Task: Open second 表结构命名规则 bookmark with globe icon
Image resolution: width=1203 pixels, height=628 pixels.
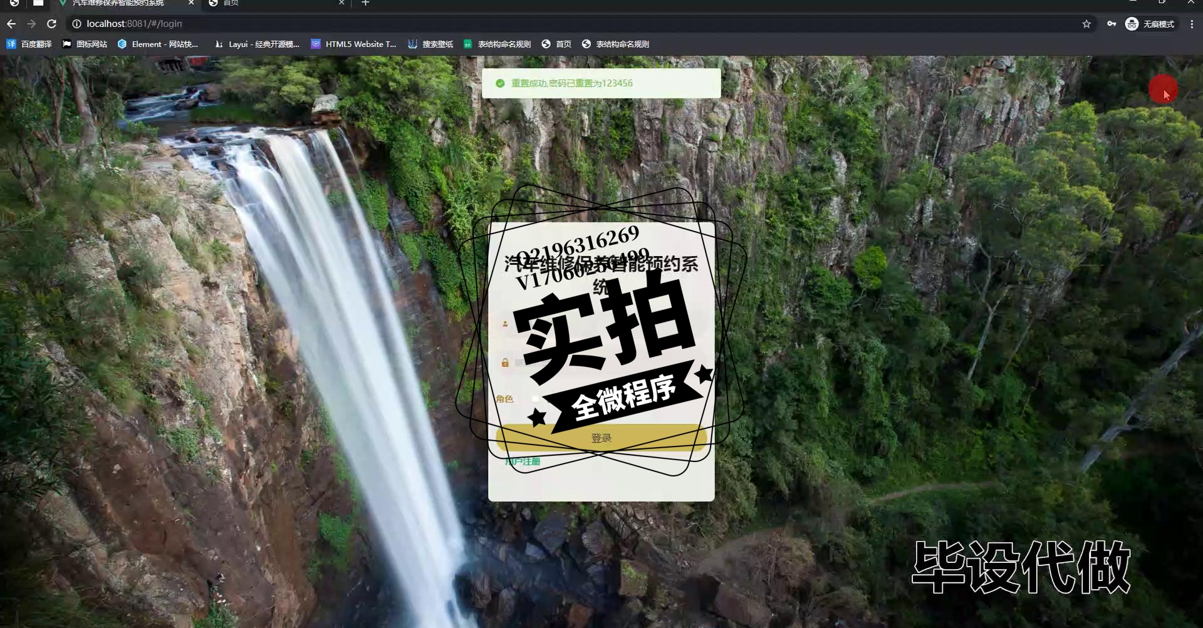Action: 615,44
